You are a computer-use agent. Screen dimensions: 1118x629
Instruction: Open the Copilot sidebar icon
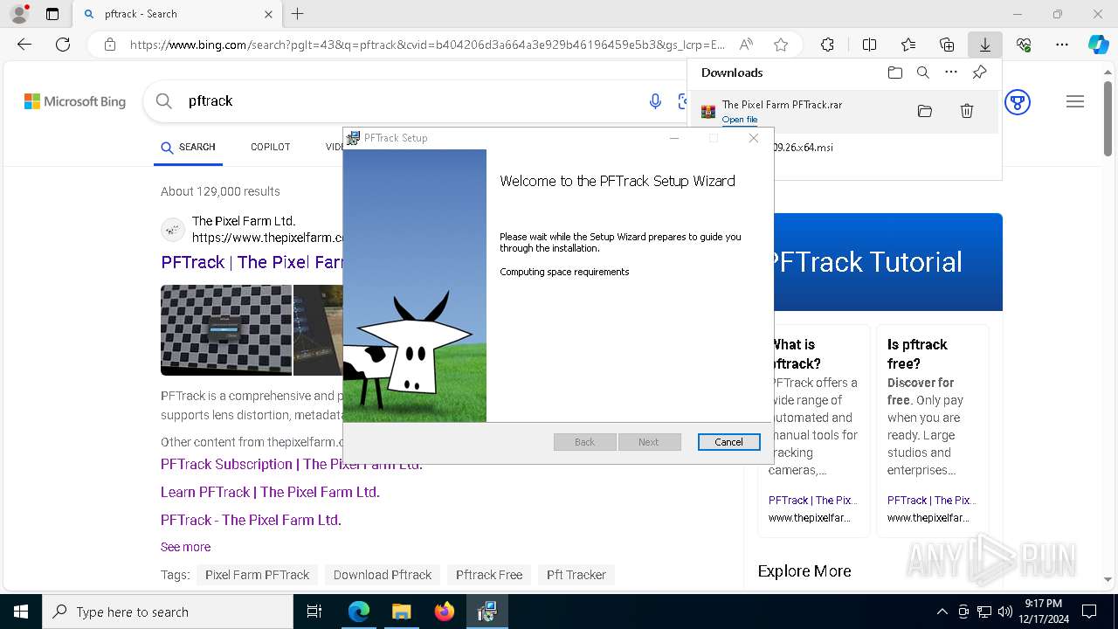coord(1098,45)
